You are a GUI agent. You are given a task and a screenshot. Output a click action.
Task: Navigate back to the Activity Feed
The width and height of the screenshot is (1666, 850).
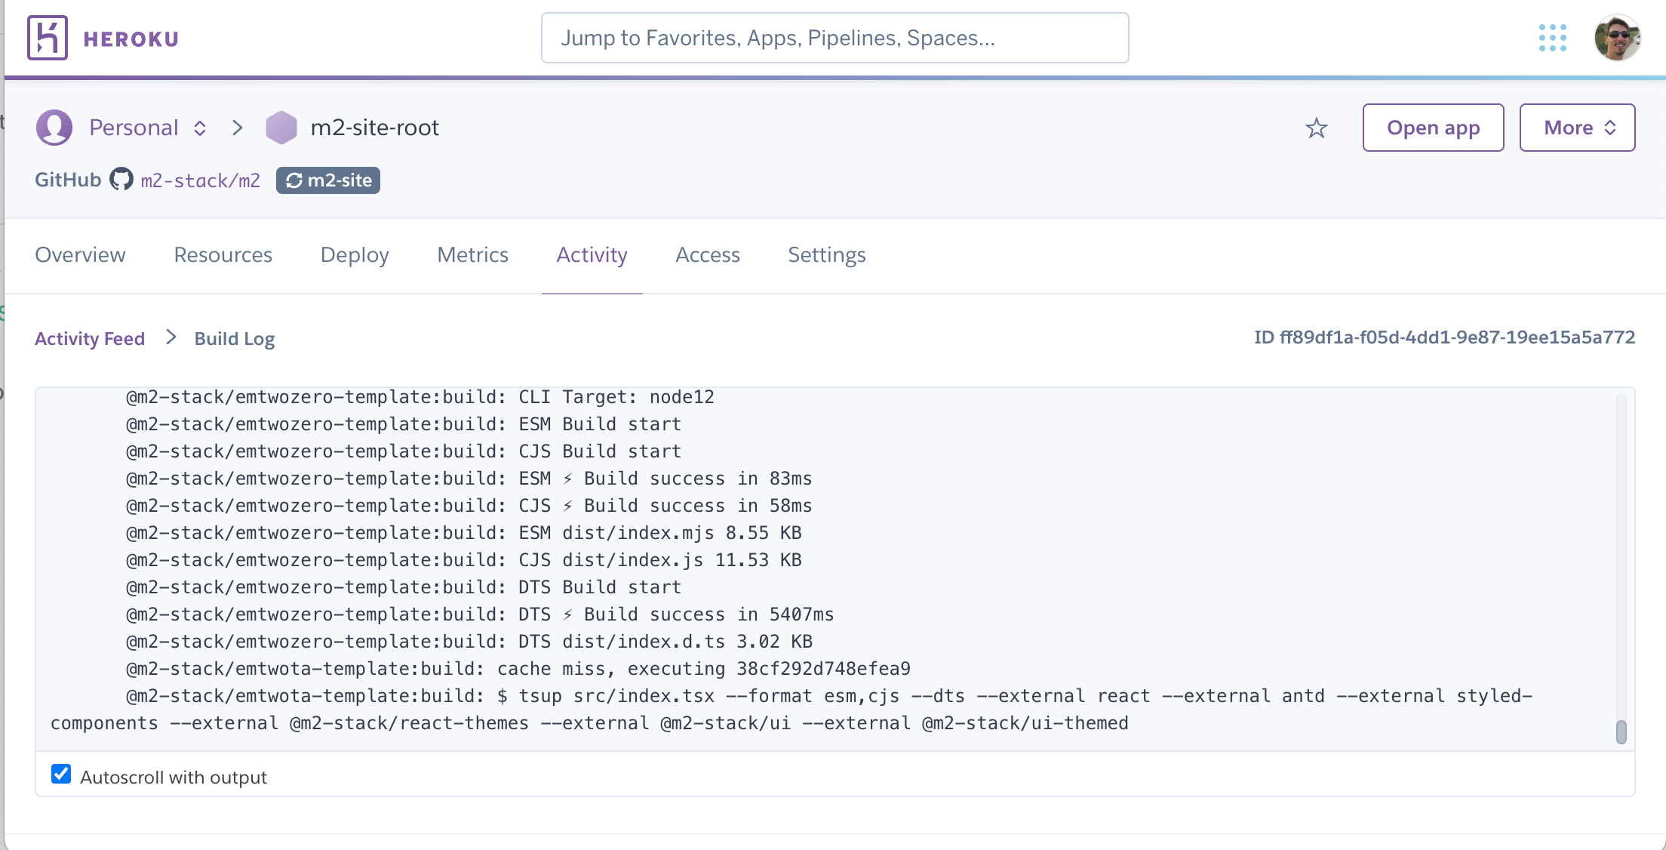[x=89, y=338]
